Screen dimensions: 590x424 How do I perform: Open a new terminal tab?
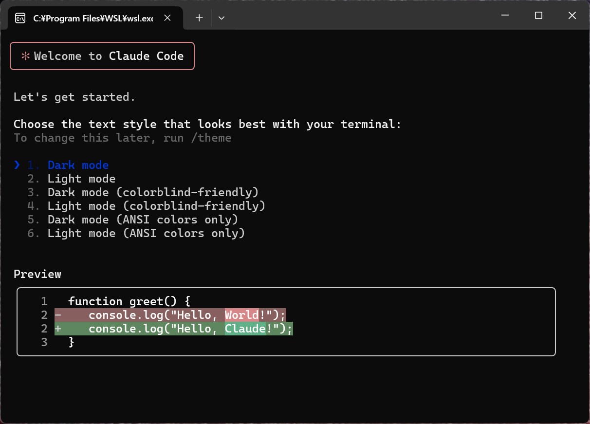(199, 18)
